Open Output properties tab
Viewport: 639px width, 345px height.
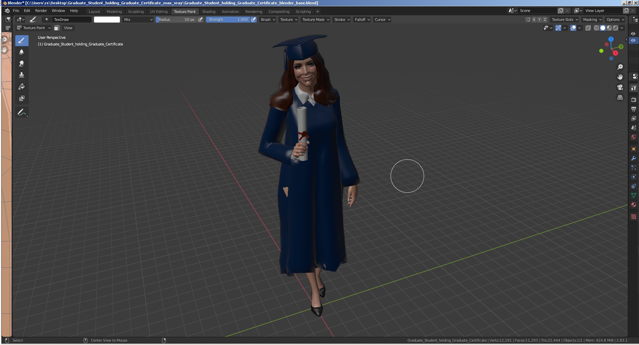point(634,109)
